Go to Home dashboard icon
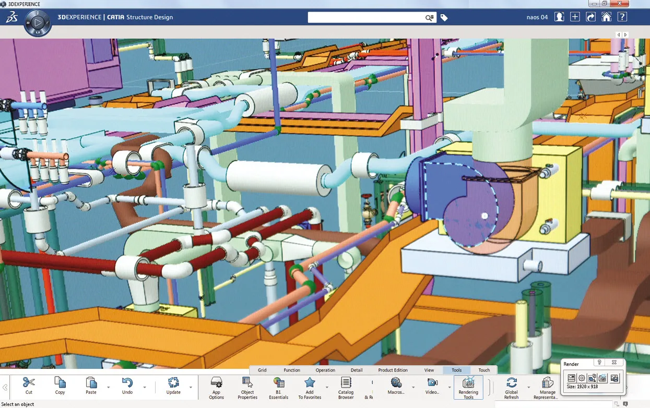The height and width of the screenshot is (408, 650). click(x=606, y=17)
